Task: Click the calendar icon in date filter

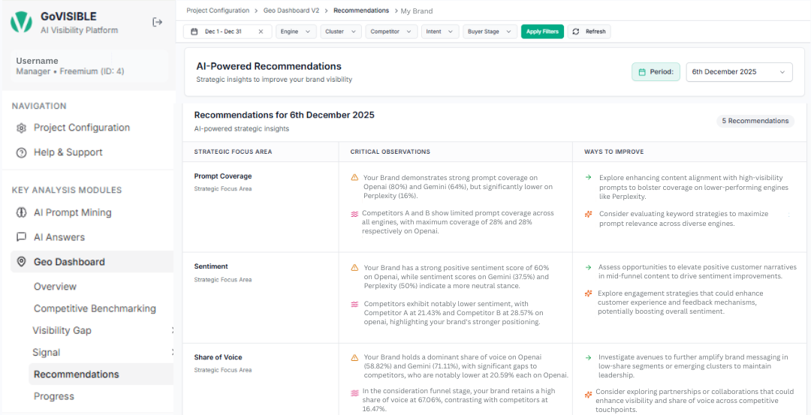Action: point(194,32)
